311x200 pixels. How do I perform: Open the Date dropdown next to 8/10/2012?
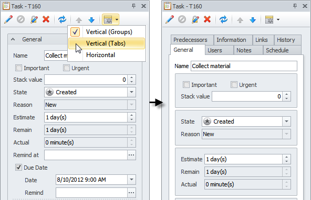(x=131, y=180)
